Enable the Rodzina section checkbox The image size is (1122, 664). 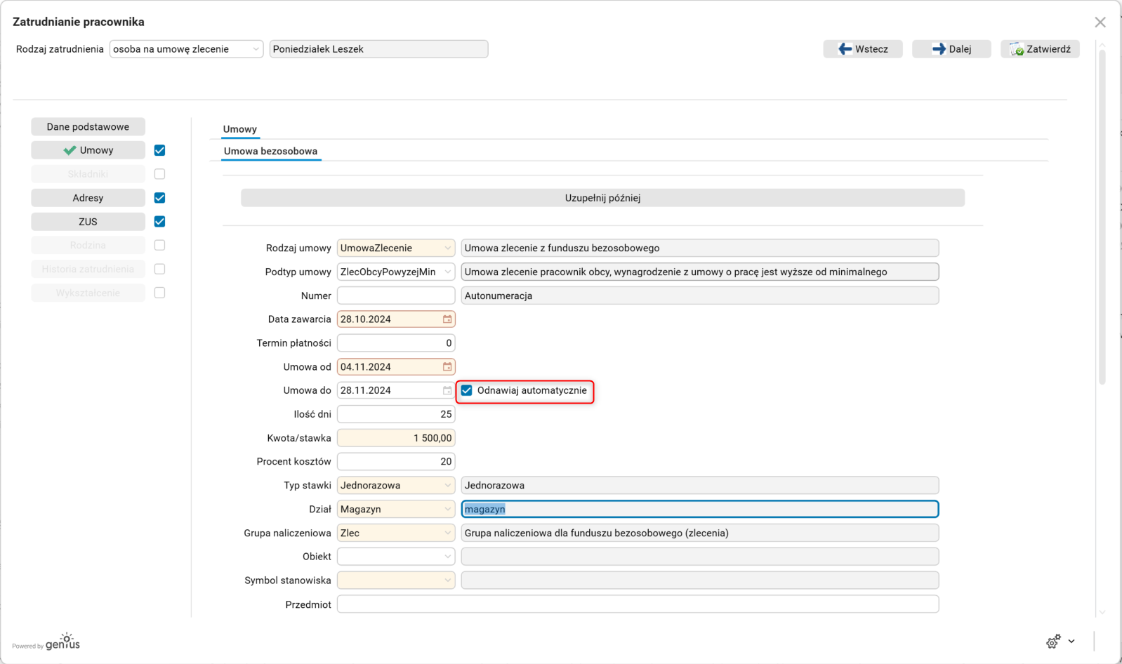(x=160, y=246)
